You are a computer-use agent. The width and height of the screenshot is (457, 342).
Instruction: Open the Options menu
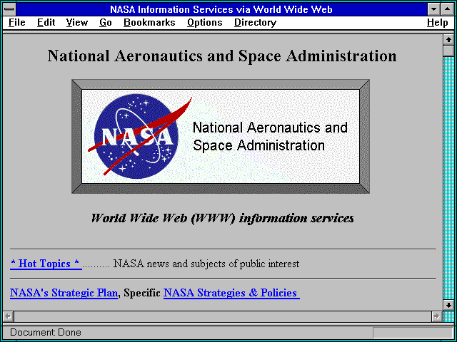[205, 22]
